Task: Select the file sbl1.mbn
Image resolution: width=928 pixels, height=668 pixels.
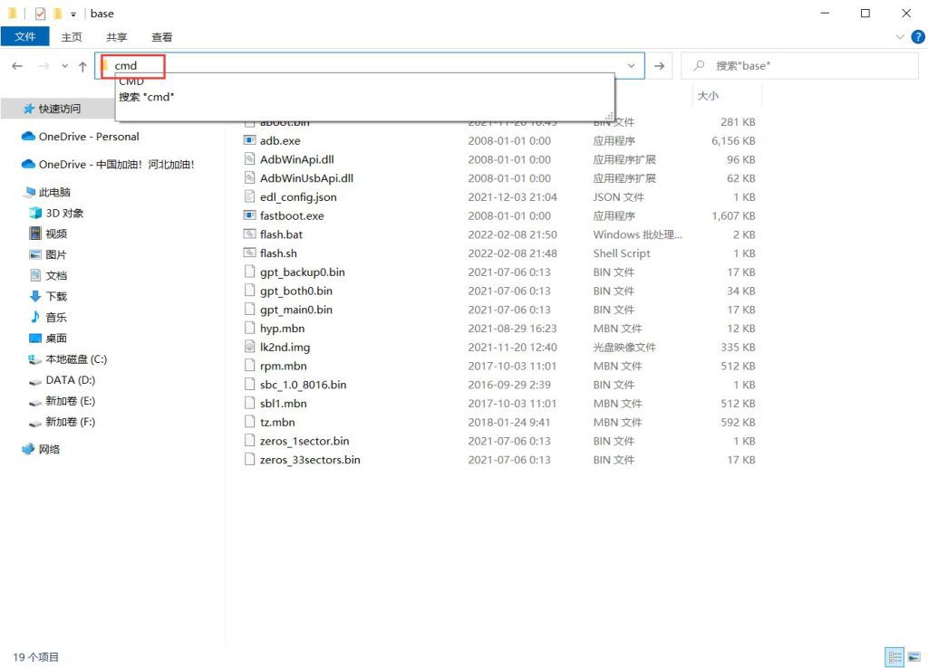Action: coord(283,404)
